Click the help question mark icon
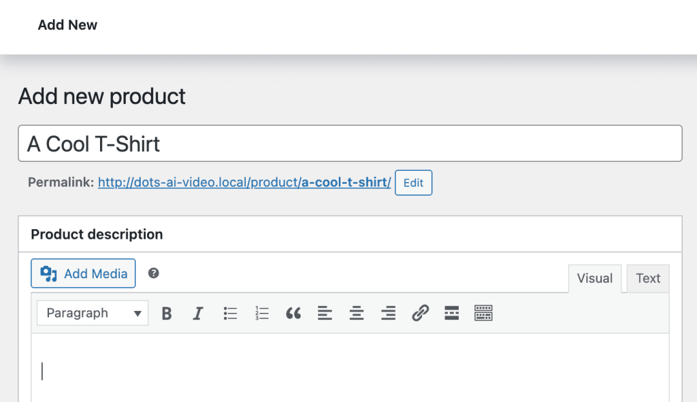This screenshot has width=697, height=402. click(153, 273)
